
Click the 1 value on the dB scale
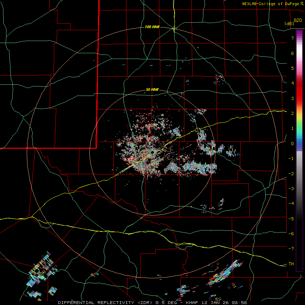292,128
